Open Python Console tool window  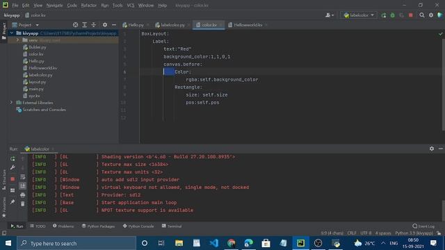coord(138,226)
